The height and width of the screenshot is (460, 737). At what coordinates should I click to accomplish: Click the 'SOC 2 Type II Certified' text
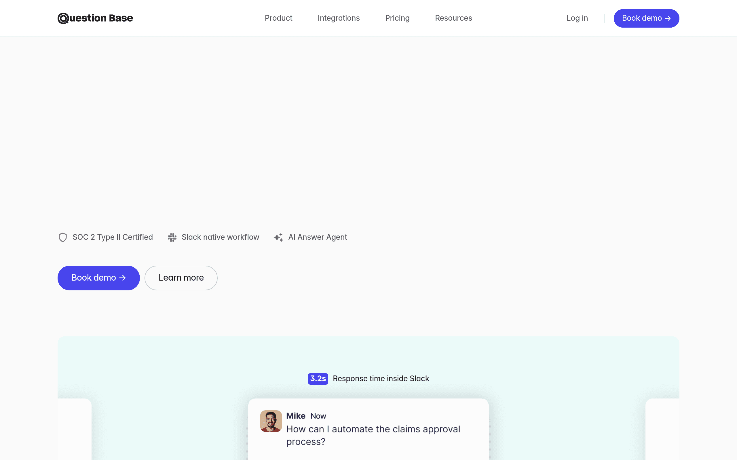113,237
